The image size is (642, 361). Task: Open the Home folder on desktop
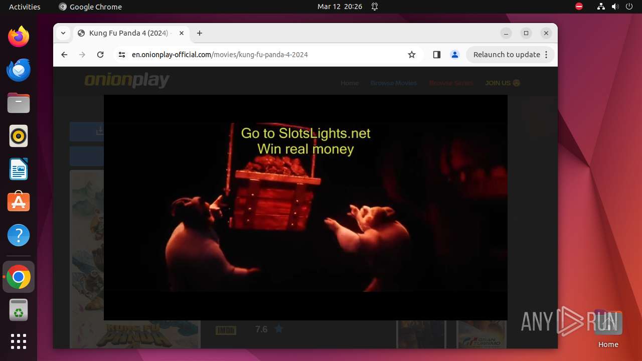pyautogui.click(x=608, y=329)
